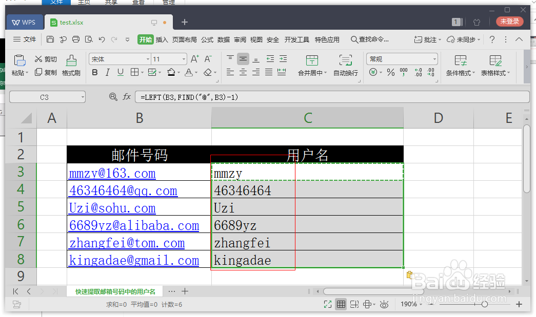536x317 pixels.
Task: Center text horizontally
Action: click(243, 72)
